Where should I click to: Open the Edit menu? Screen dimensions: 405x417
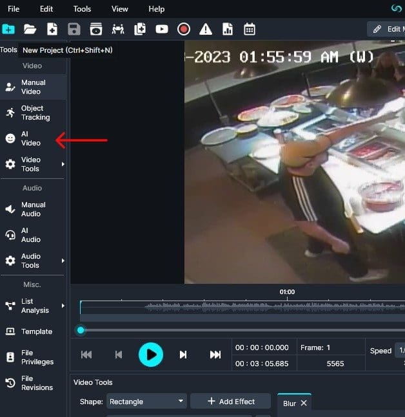(46, 9)
